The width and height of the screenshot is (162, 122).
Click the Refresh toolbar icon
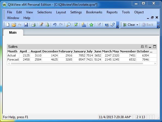(x=20, y=25)
